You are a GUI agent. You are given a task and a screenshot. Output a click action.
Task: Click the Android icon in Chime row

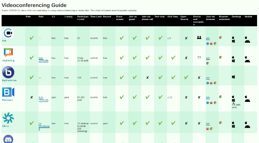pos(247,126)
